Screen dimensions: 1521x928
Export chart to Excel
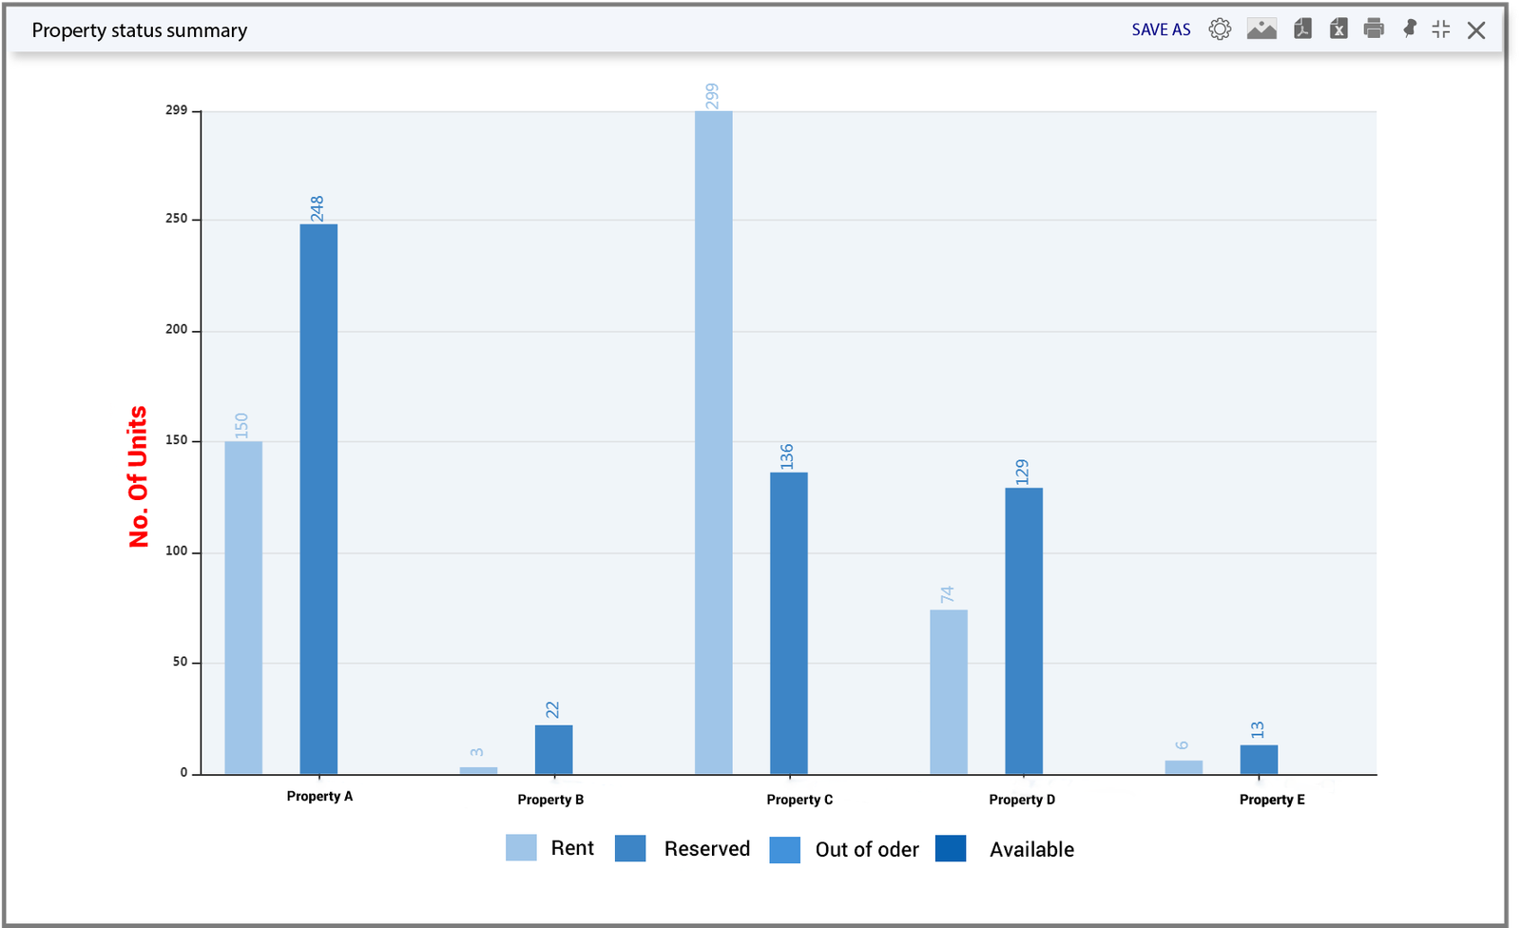(x=1338, y=29)
